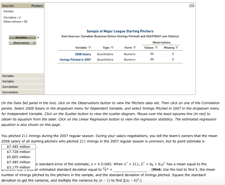Click the sort triangle beside Type
The width and height of the screenshot is (225, 185).
coord(112,47)
